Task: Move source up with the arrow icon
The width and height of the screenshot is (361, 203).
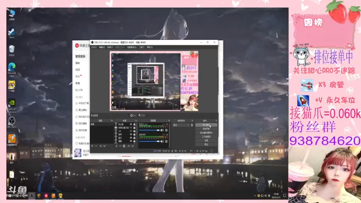Action: pyautogui.click(x=129, y=146)
